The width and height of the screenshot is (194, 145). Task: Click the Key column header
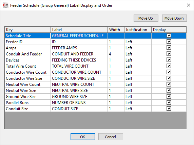click(x=27, y=30)
